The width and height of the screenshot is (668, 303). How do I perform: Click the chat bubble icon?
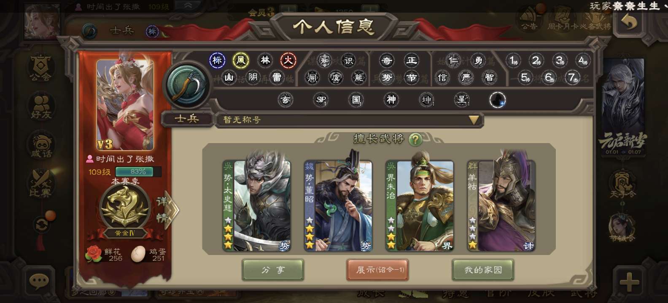(x=39, y=281)
